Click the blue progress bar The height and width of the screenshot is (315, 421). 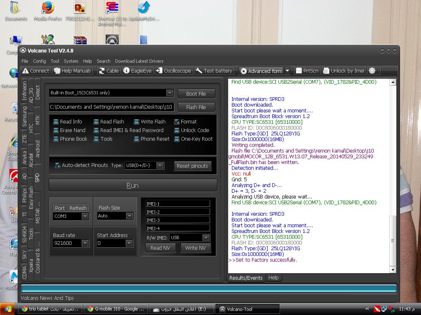click(x=208, y=288)
